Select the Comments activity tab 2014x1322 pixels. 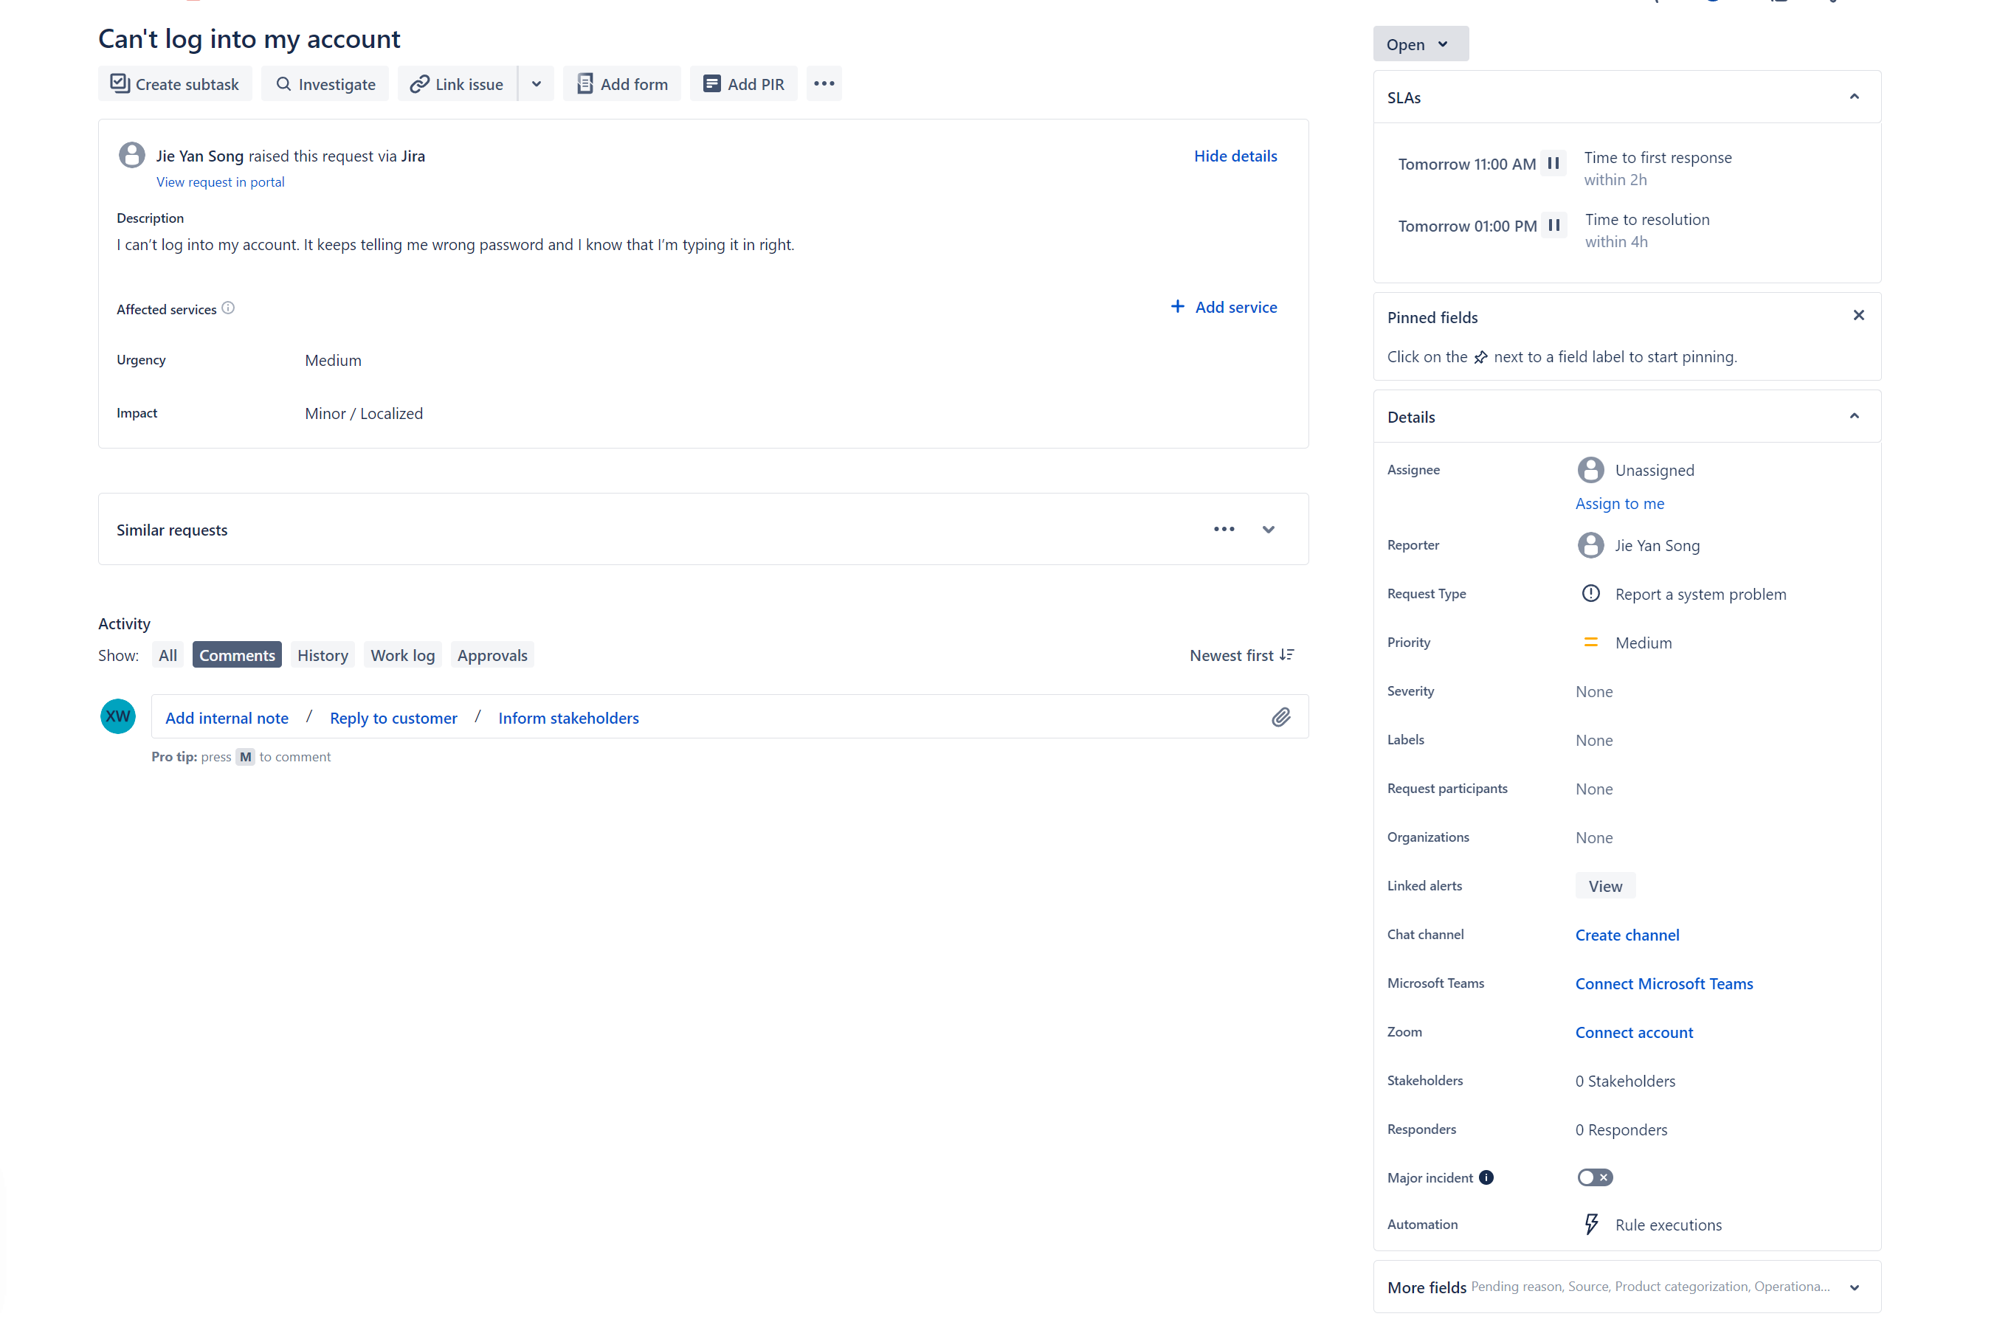(x=237, y=654)
